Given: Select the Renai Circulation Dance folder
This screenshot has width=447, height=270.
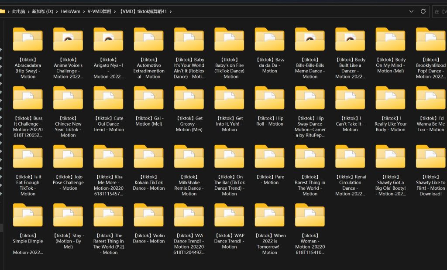Looking at the screenshot, I should 350,157.
